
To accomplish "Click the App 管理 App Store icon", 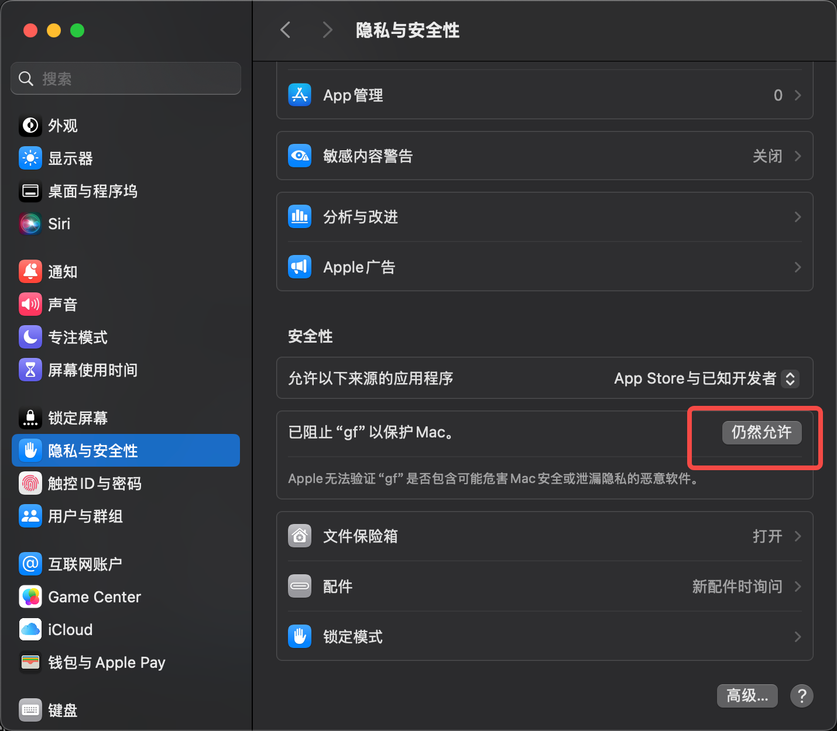I will click(300, 95).
